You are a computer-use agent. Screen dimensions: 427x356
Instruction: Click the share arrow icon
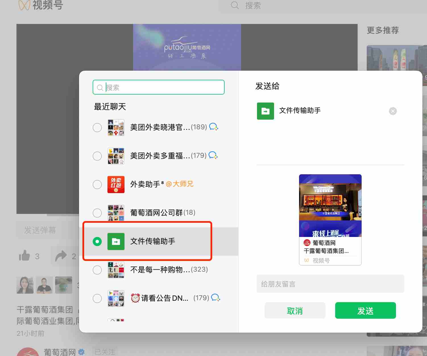pyautogui.click(x=61, y=256)
